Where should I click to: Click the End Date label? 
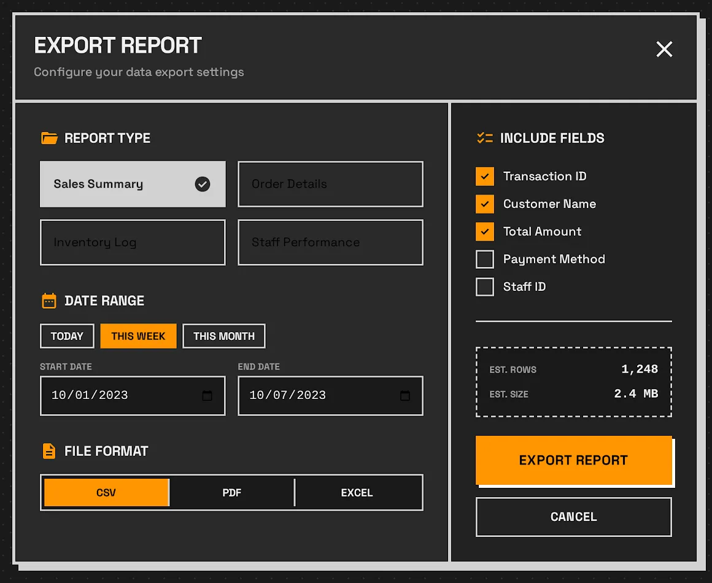[259, 367]
